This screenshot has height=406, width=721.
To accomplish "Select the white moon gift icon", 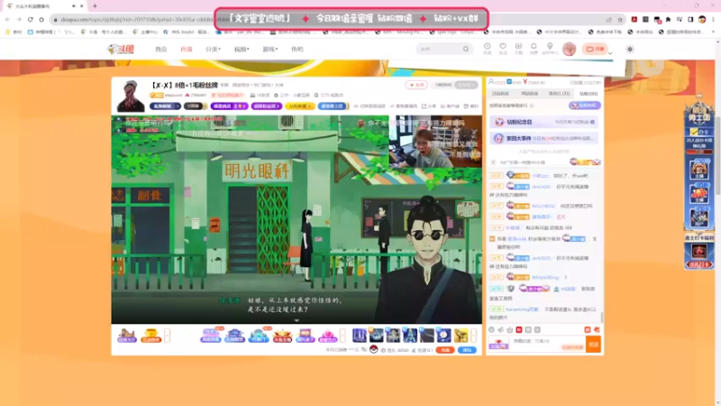I will click(x=443, y=335).
